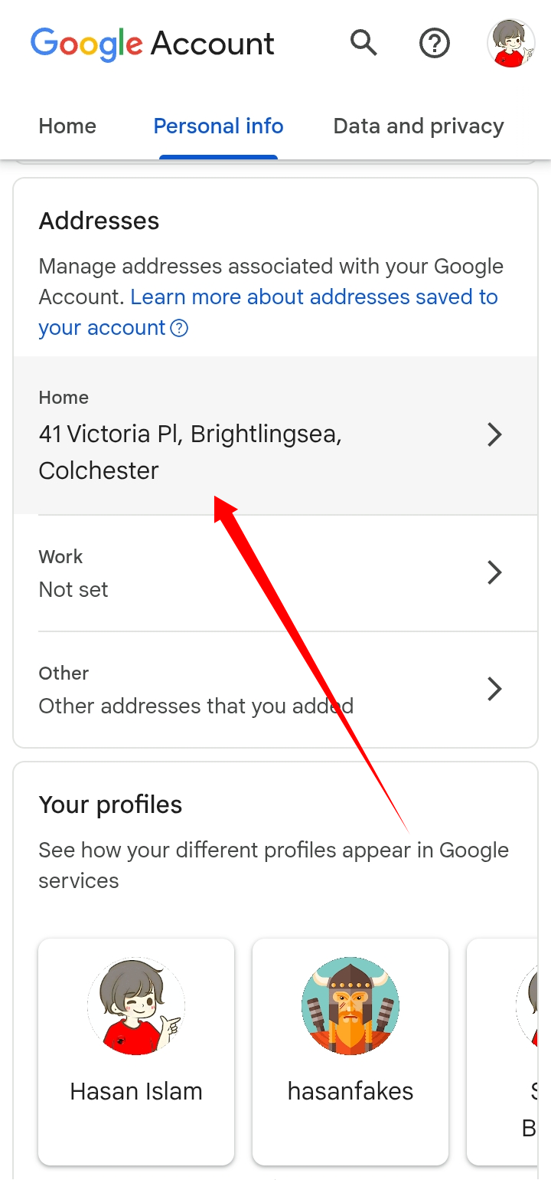Select the Personal info tab
Screen dimensions: 551x1180
tap(218, 126)
